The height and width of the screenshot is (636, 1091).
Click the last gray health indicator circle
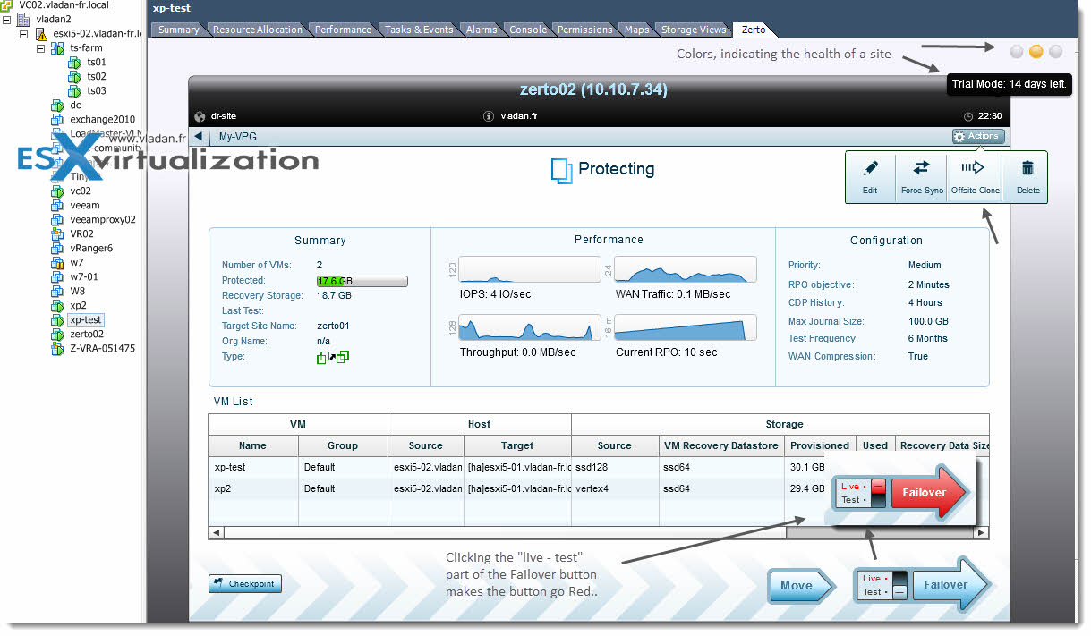[1056, 52]
